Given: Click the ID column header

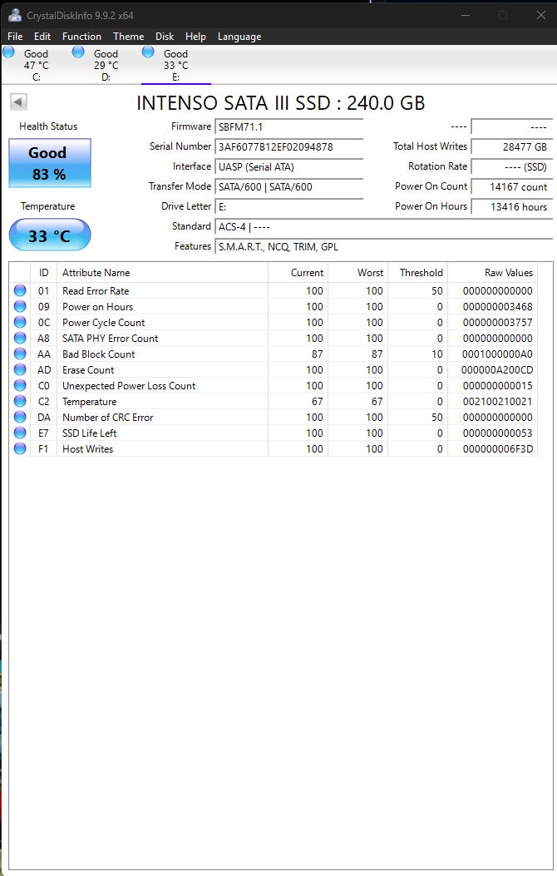Looking at the screenshot, I should coord(43,273).
